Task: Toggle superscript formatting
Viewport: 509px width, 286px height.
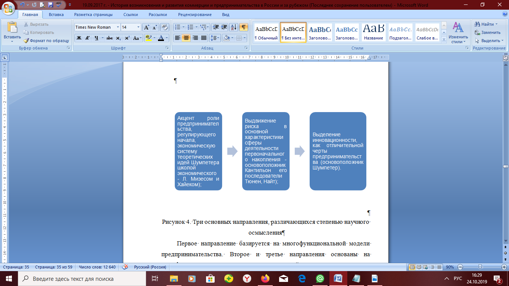Action: [127, 38]
